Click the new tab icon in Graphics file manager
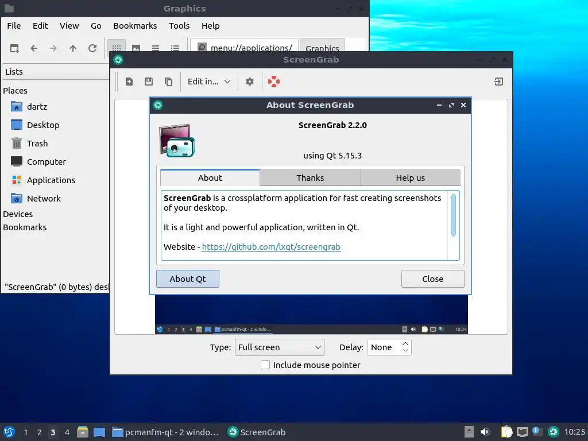Image resolution: width=588 pixels, height=441 pixels. click(x=14, y=48)
